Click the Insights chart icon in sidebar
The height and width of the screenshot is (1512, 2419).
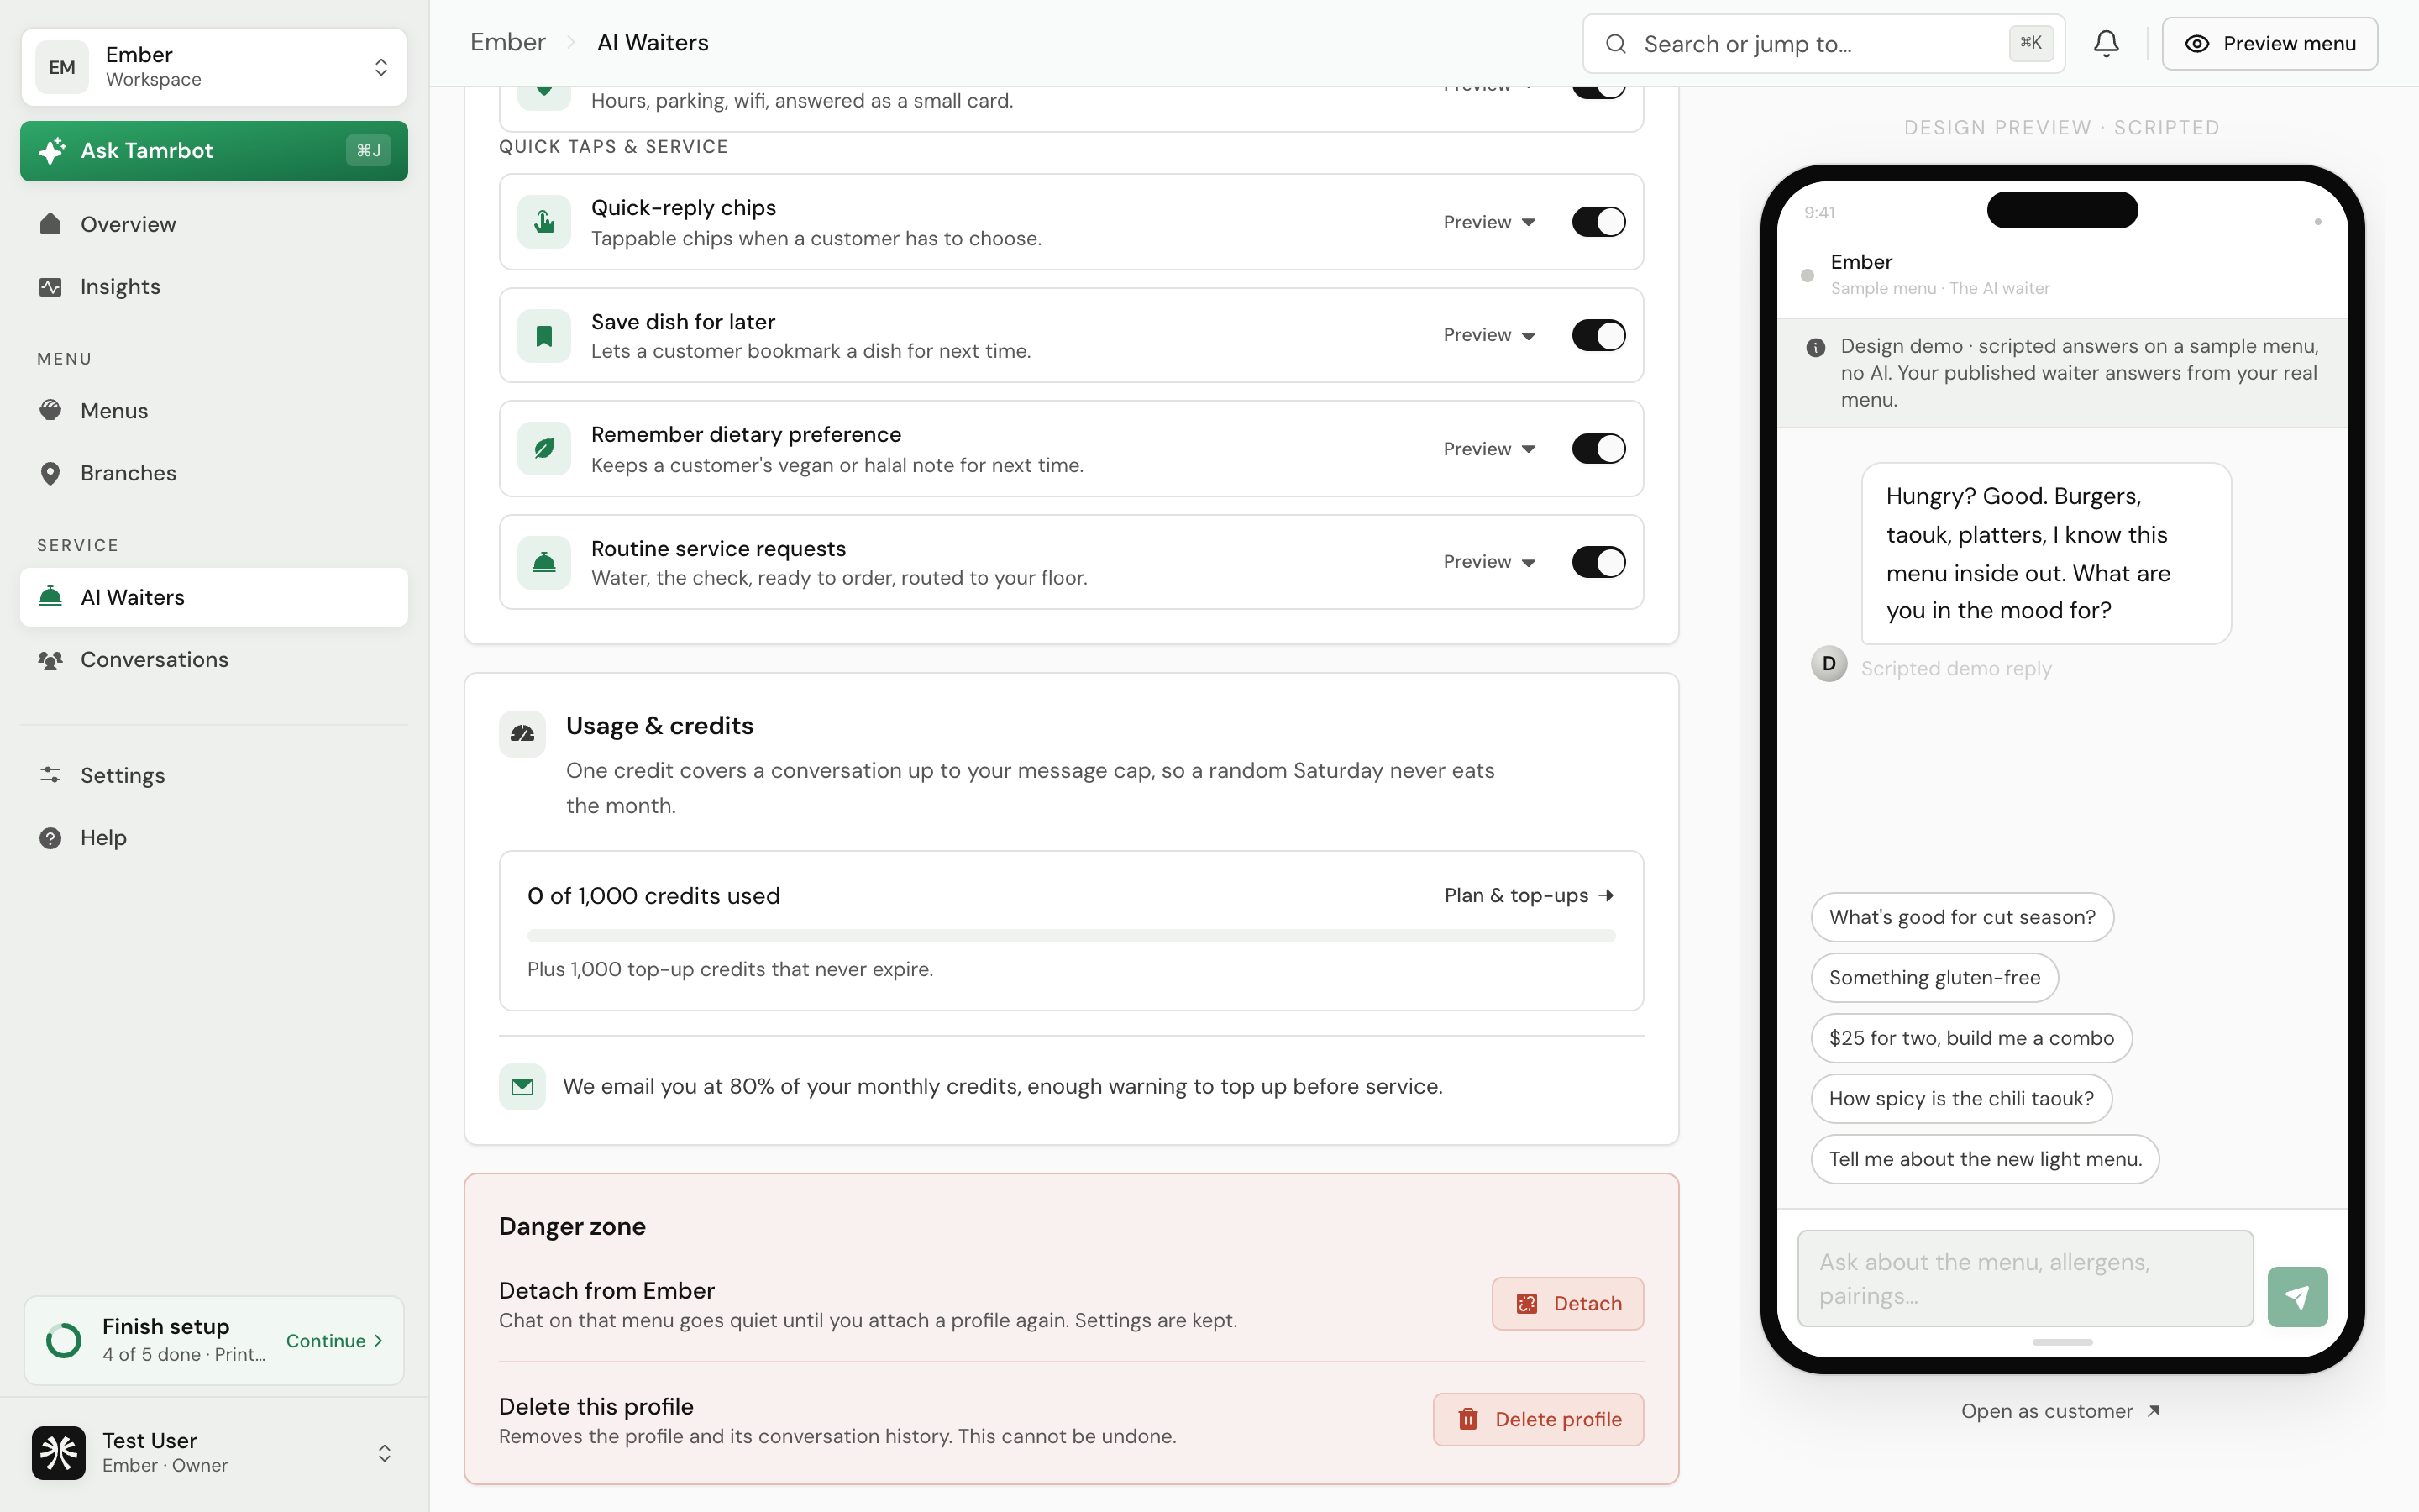pyautogui.click(x=50, y=287)
